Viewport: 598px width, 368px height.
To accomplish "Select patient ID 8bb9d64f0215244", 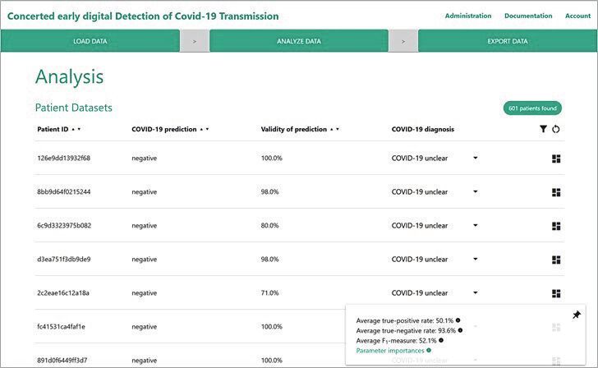I will [x=64, y=191].
